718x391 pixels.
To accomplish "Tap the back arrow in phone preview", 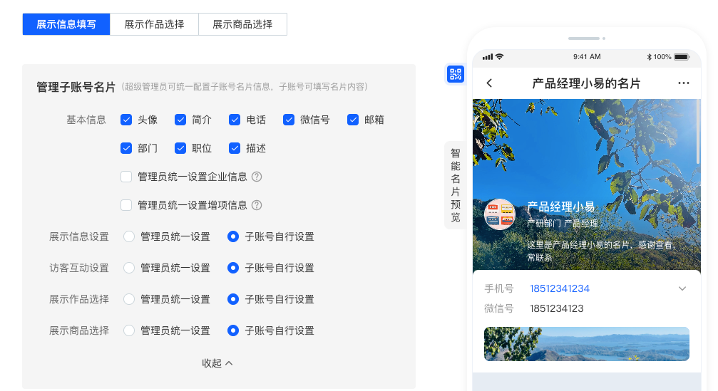I will (x=490, y=83).
